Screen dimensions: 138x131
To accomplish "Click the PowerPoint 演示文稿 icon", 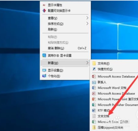I will coord(94,99).
